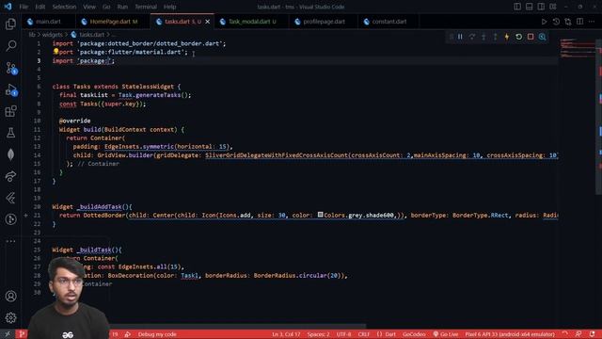Change indentation via Spaces: 2

[318, 334]
